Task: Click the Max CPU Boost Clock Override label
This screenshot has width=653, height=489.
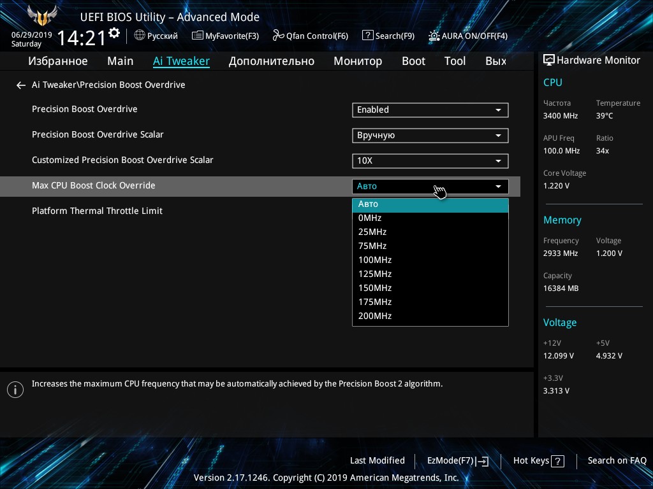Action: [93, 185]
